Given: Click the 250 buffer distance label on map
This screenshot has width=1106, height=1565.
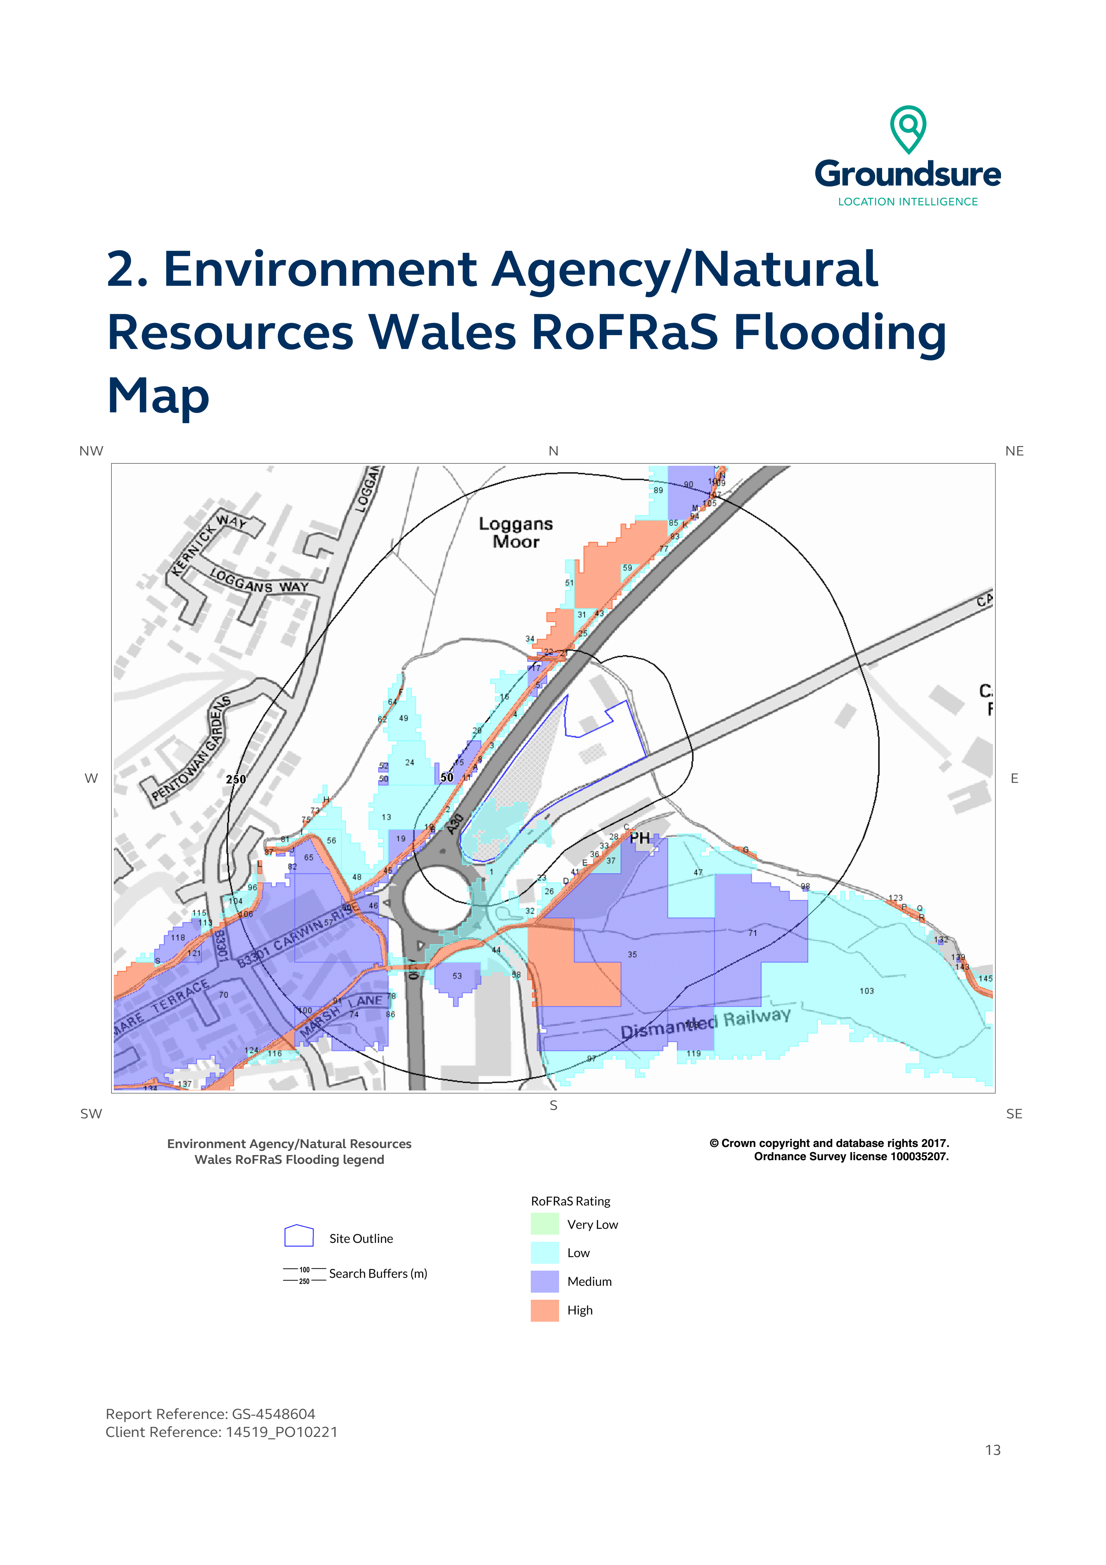Looking at the screenshot, I should [x=236, y=779].
